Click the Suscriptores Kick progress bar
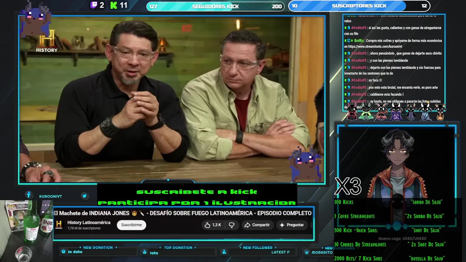The width and height of the screenshot is (466, 262). click(x=359, y=6)
